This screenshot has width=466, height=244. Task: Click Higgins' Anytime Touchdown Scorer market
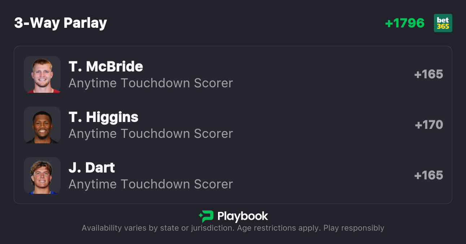coord(151,134)
